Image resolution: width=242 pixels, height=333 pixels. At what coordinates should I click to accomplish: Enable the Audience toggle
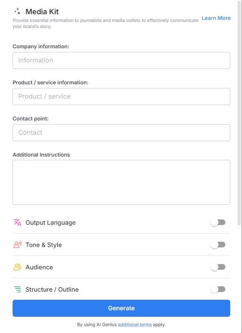tap(218, 267)
